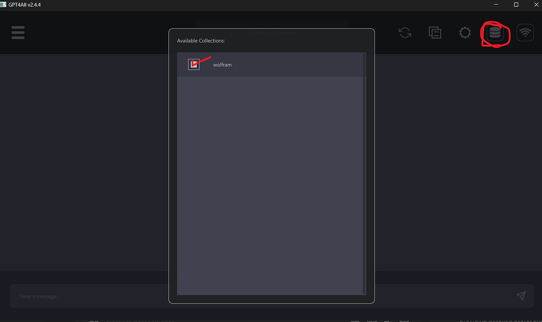Open the collections database panel icon
Image resolution: width=542 pixels, height=322 pixels.
coord(495,32)
